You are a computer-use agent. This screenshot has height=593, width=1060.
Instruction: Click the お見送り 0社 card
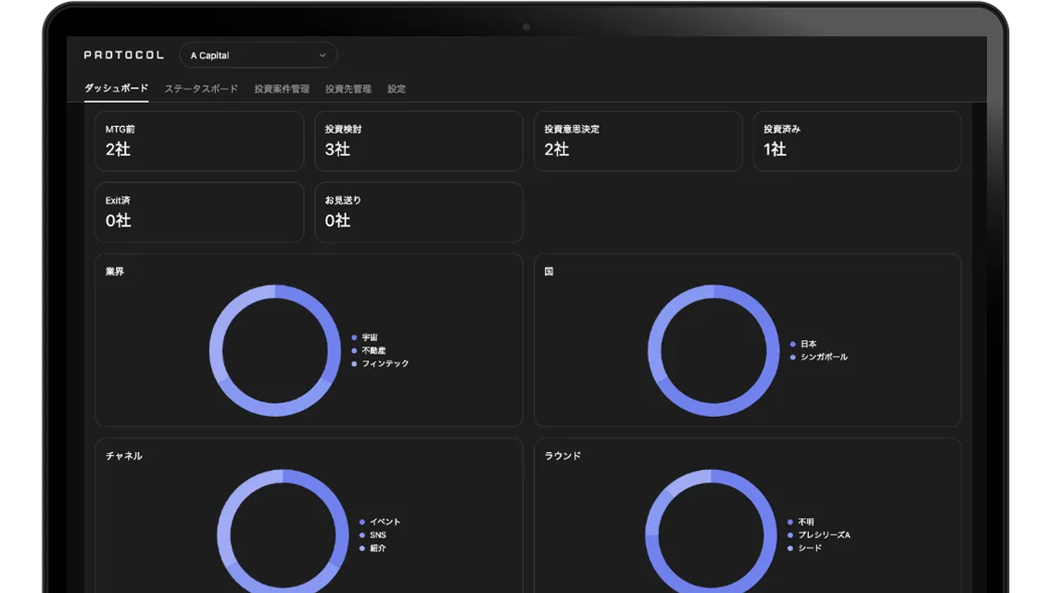(419, 212)
